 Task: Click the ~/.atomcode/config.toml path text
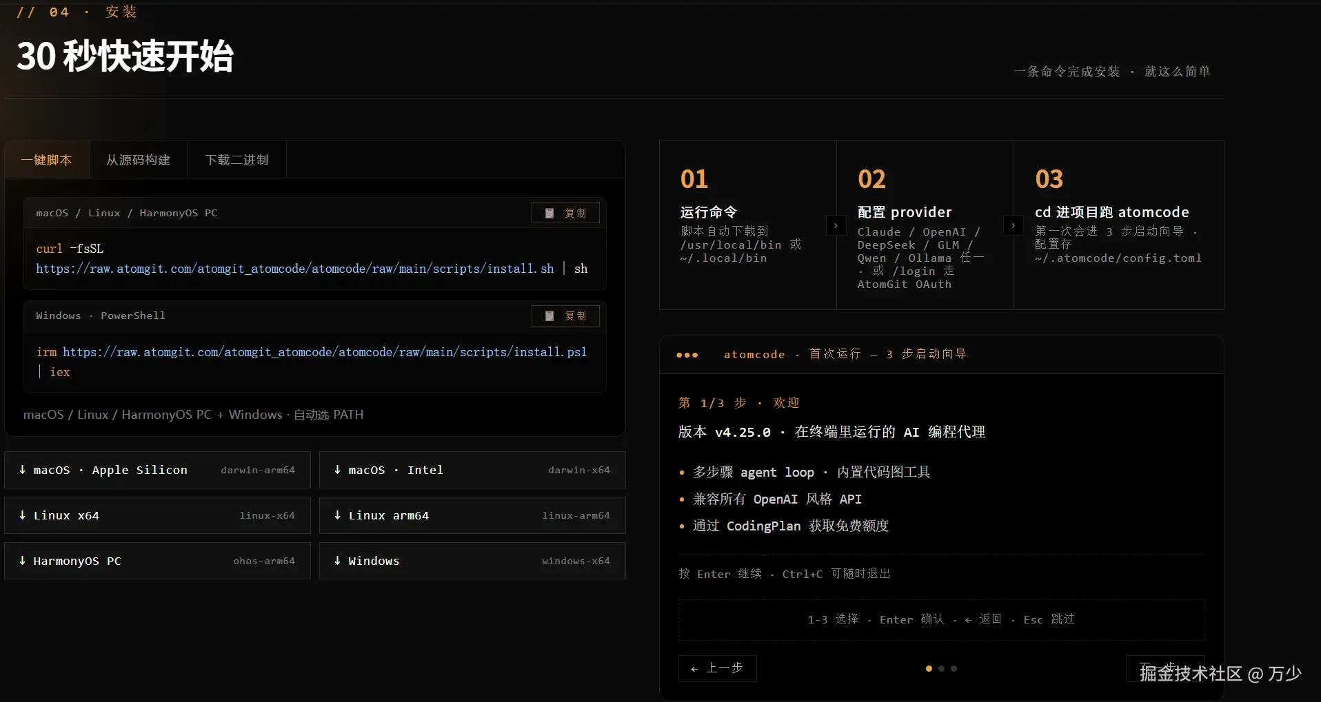pos(1118,258)
